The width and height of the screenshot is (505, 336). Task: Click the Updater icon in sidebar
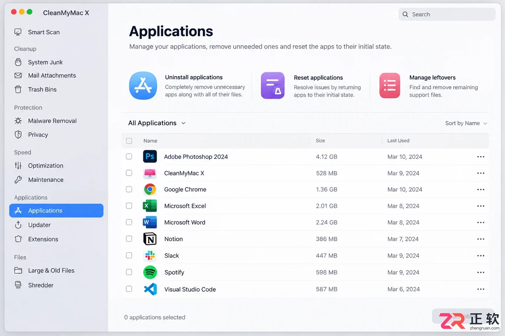click(x=18, y=225)
